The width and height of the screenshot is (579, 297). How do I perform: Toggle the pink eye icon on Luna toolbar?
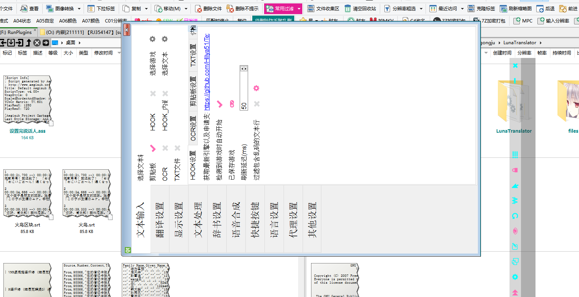pyautogui.click(x=515, y=231)
